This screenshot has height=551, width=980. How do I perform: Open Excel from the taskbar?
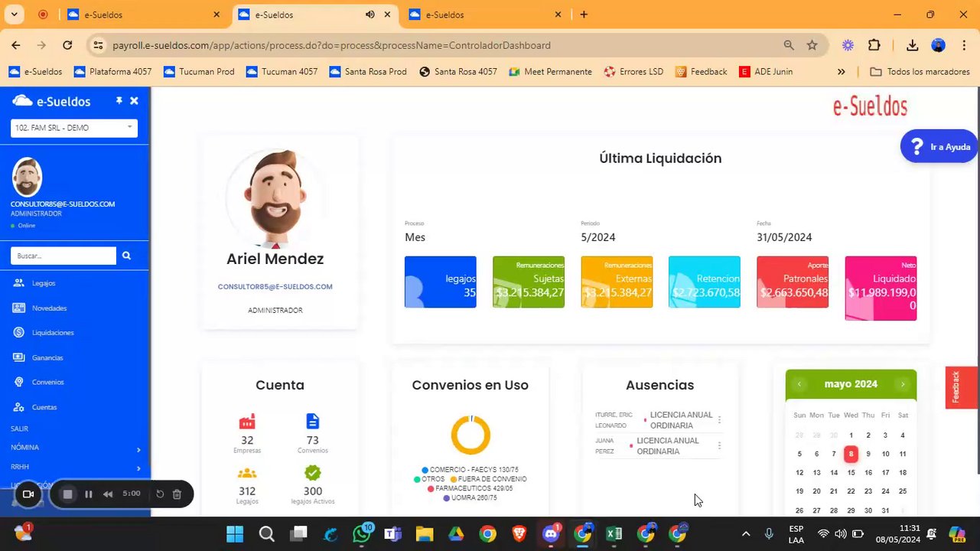614,534
